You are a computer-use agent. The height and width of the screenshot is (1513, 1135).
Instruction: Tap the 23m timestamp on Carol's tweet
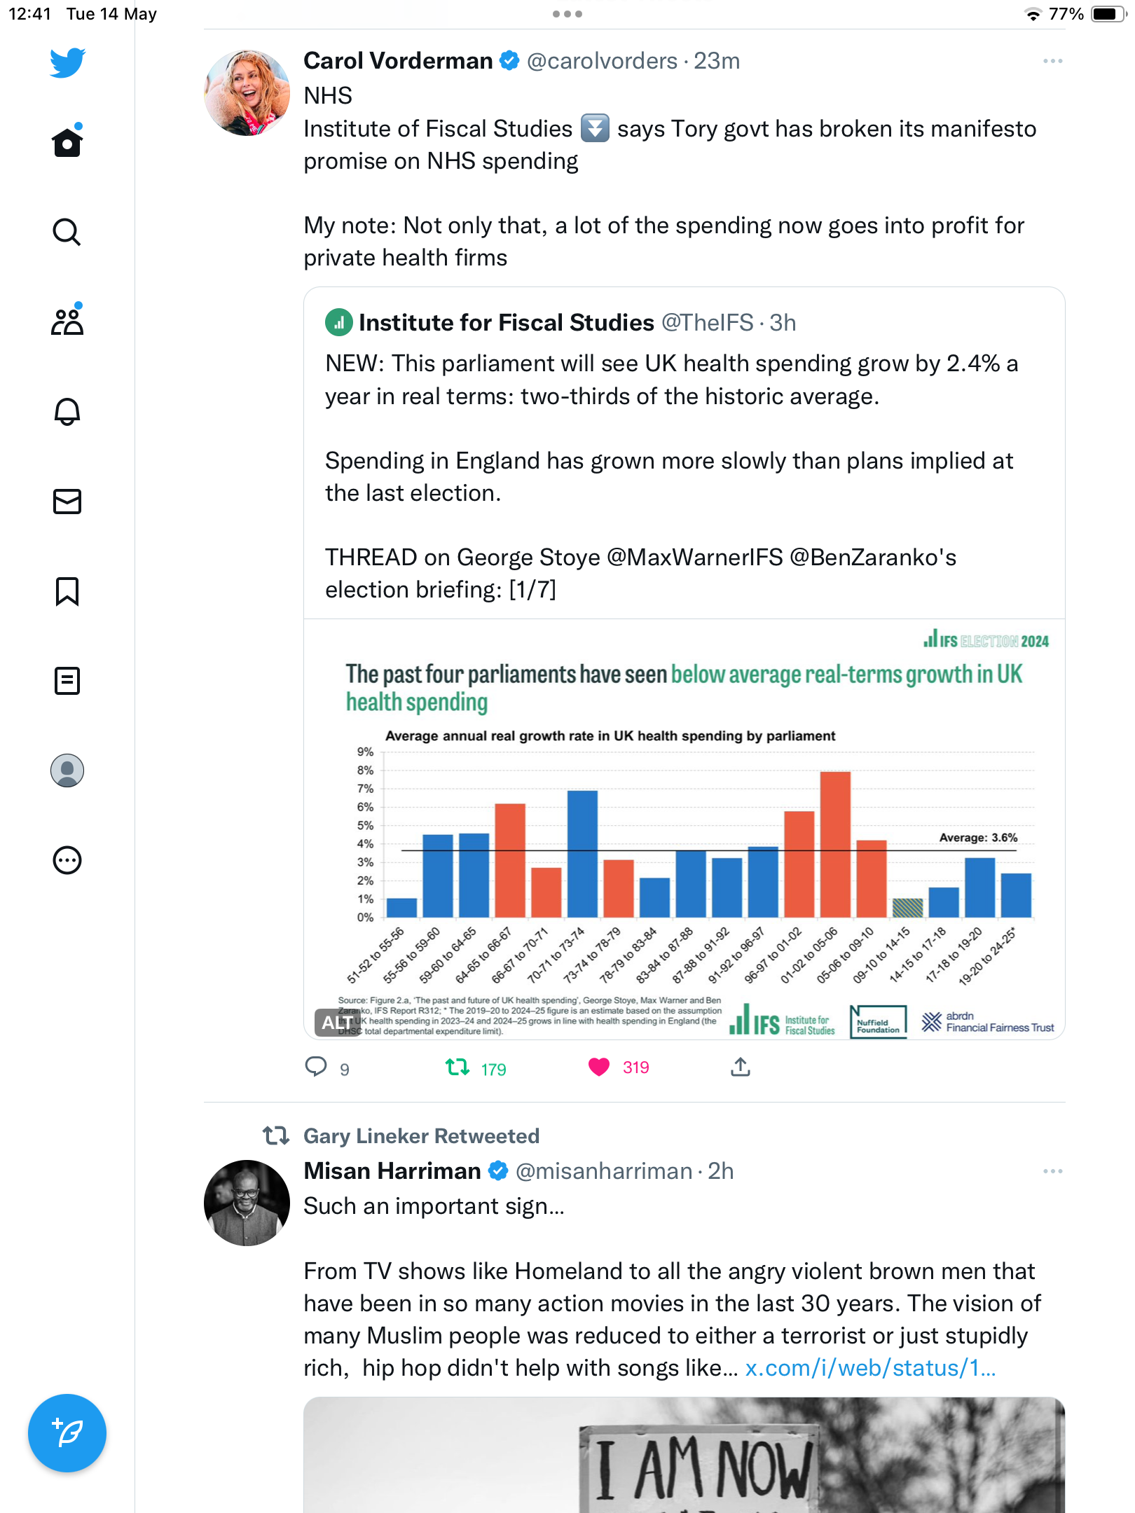717,61
